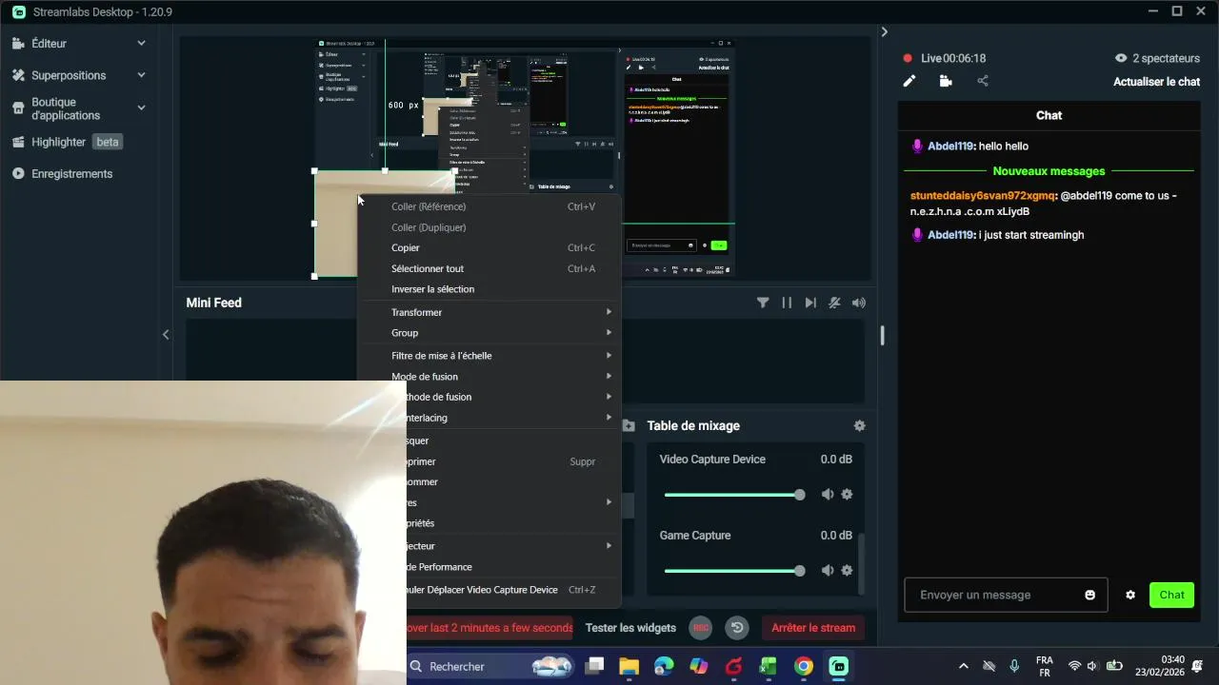Screen dimensions: 1219x685
Task: Open Excel from the taskbar
Action: [769, 667]
